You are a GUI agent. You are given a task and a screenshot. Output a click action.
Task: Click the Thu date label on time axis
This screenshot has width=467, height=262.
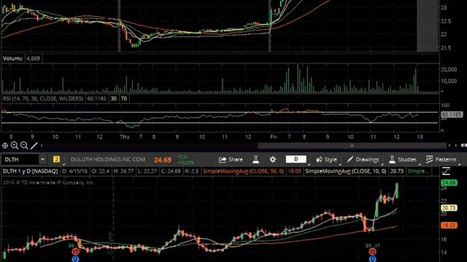point(125,137)
